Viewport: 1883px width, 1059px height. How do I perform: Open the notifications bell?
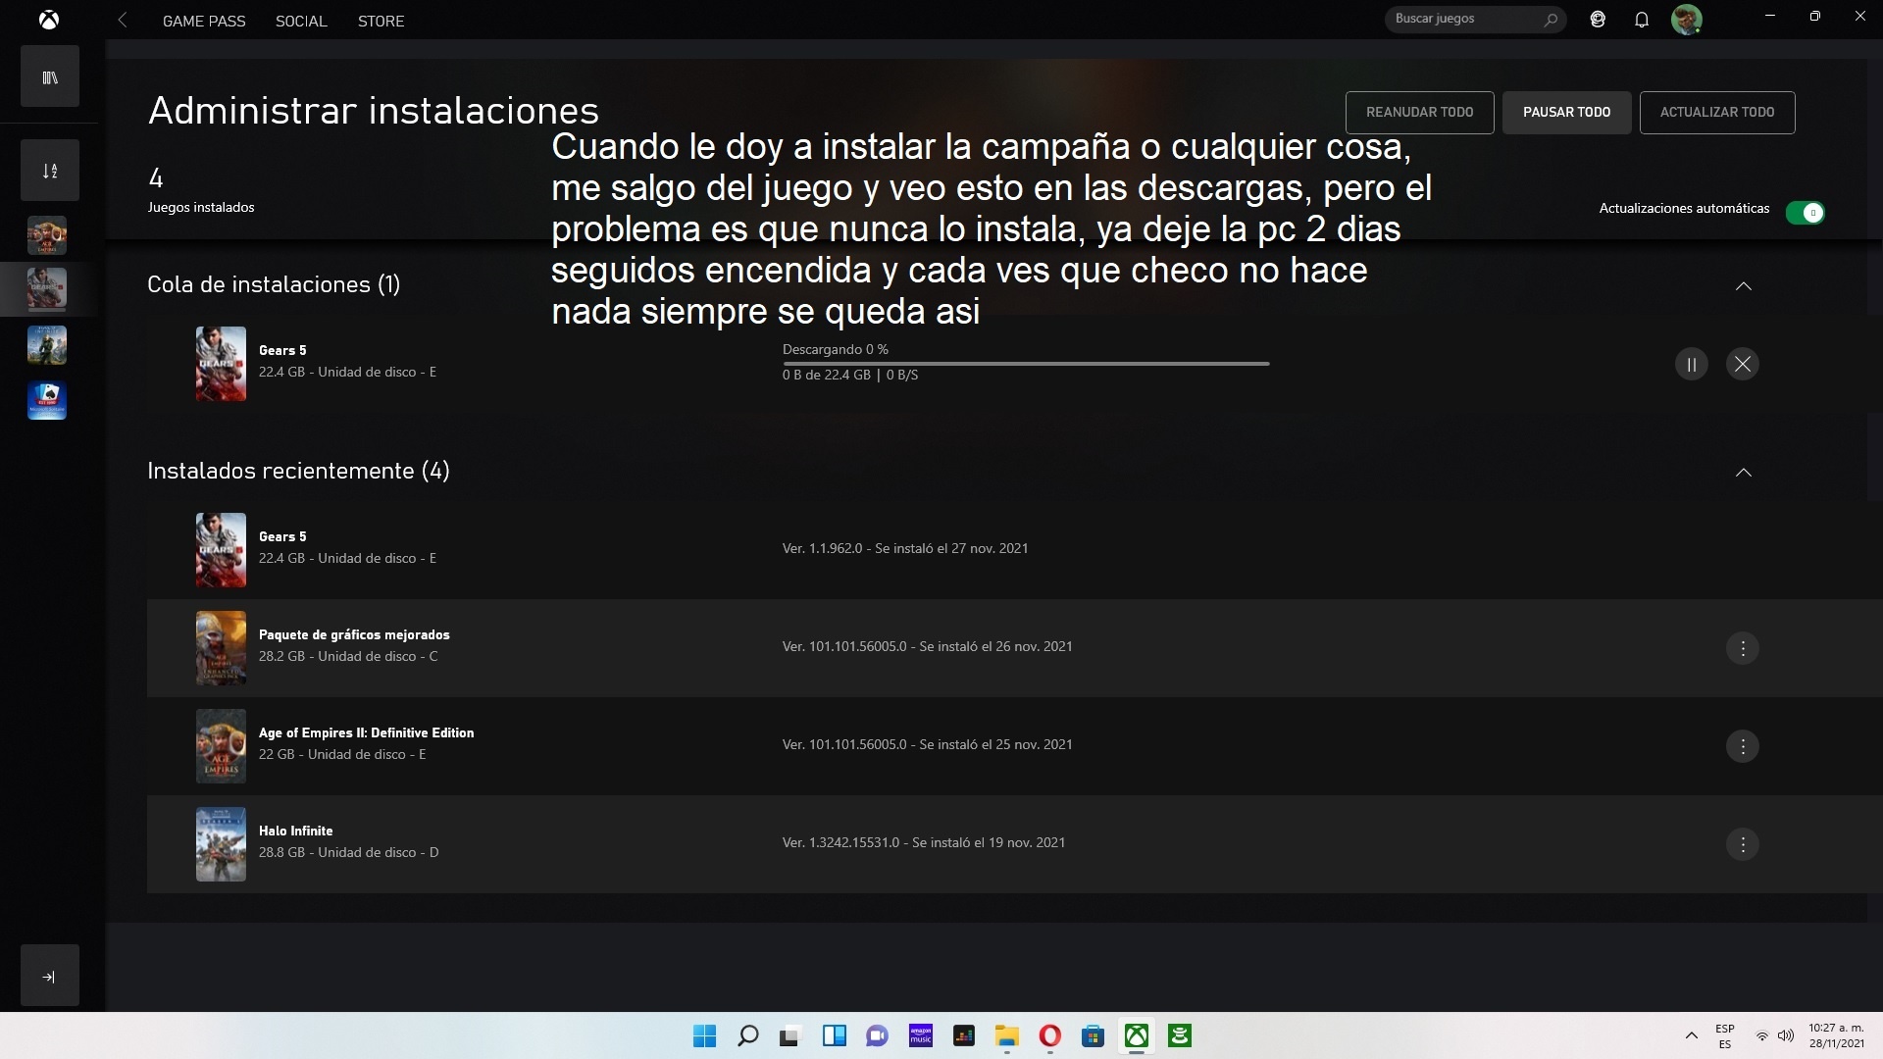click(1642, 19)
